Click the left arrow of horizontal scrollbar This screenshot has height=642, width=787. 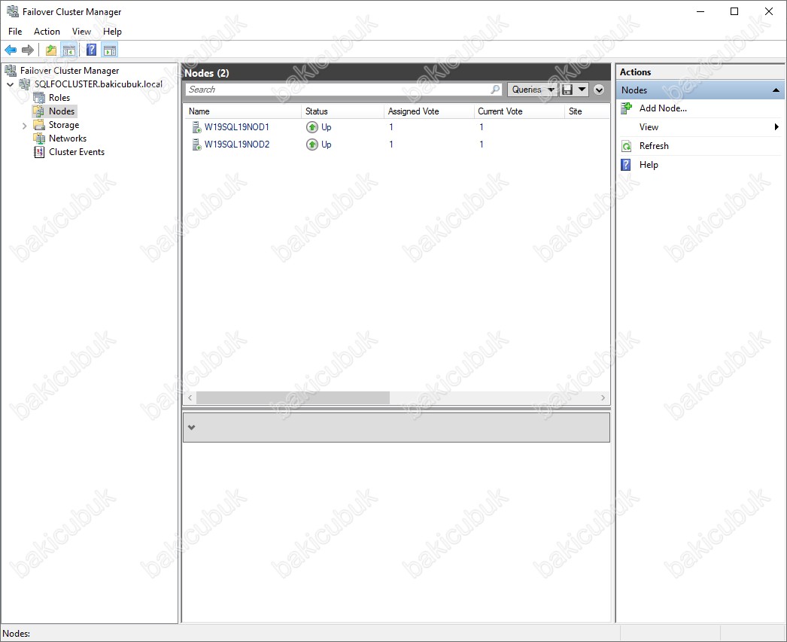tap(190, 397)
